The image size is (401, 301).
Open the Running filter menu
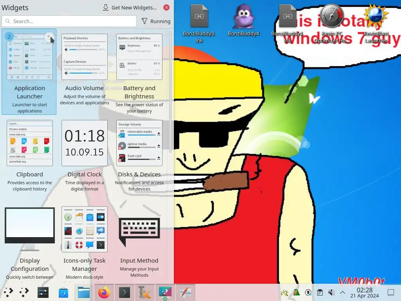click(156, 21)
